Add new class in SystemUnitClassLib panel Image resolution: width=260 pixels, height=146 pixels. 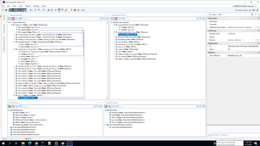[x=112, y=19]
